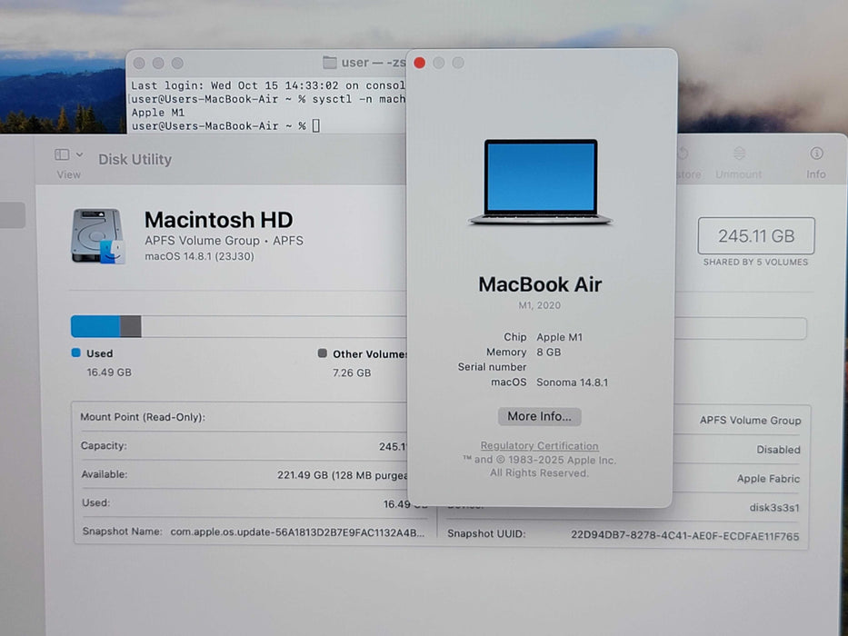This screenshot has height=636, width=848.
Task: Open the Regulatory Certification link
Action: 539,446
